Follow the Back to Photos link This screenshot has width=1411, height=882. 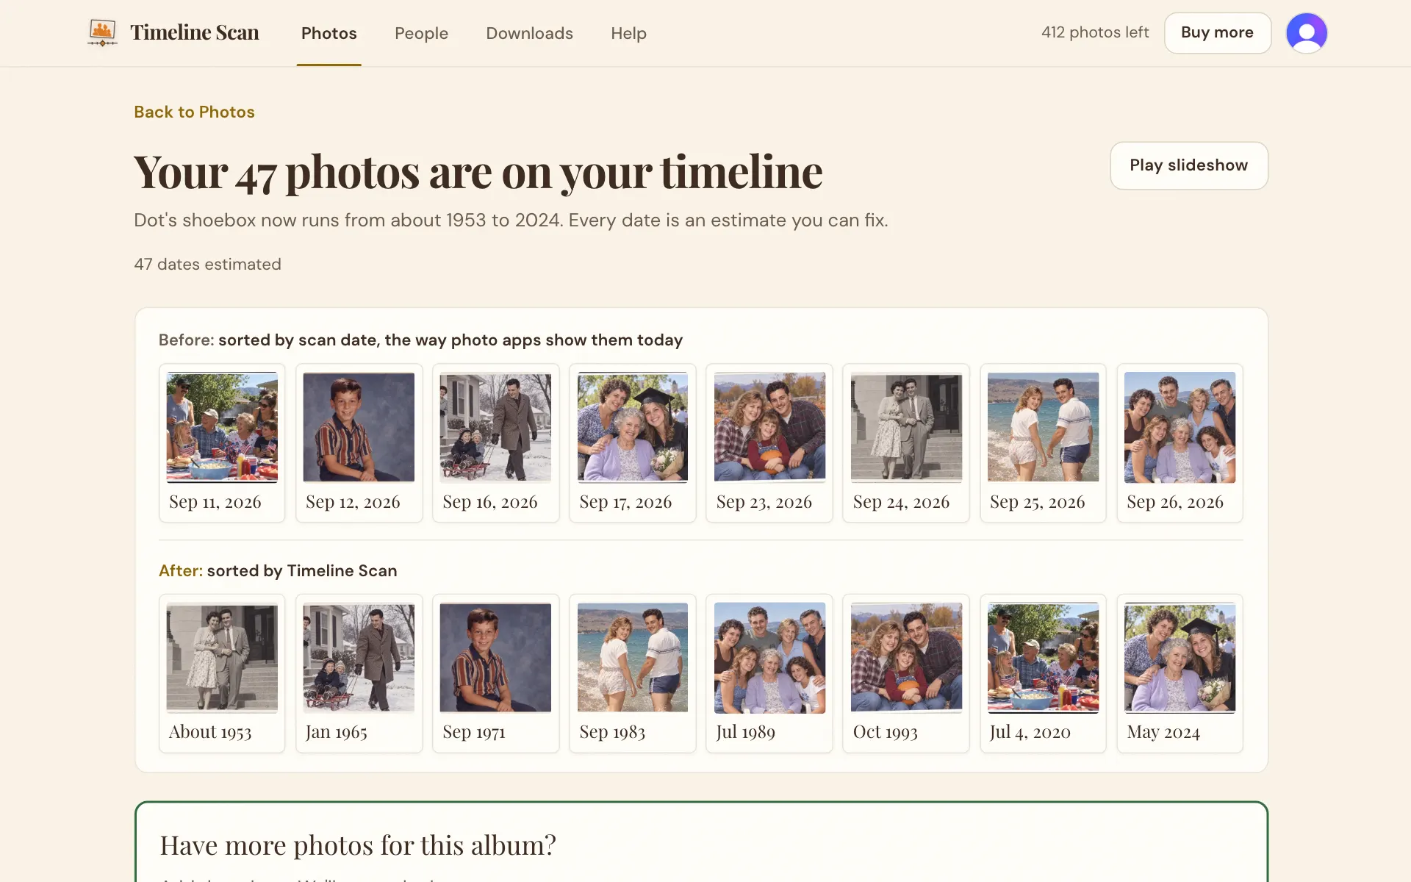tap(194, 112)
